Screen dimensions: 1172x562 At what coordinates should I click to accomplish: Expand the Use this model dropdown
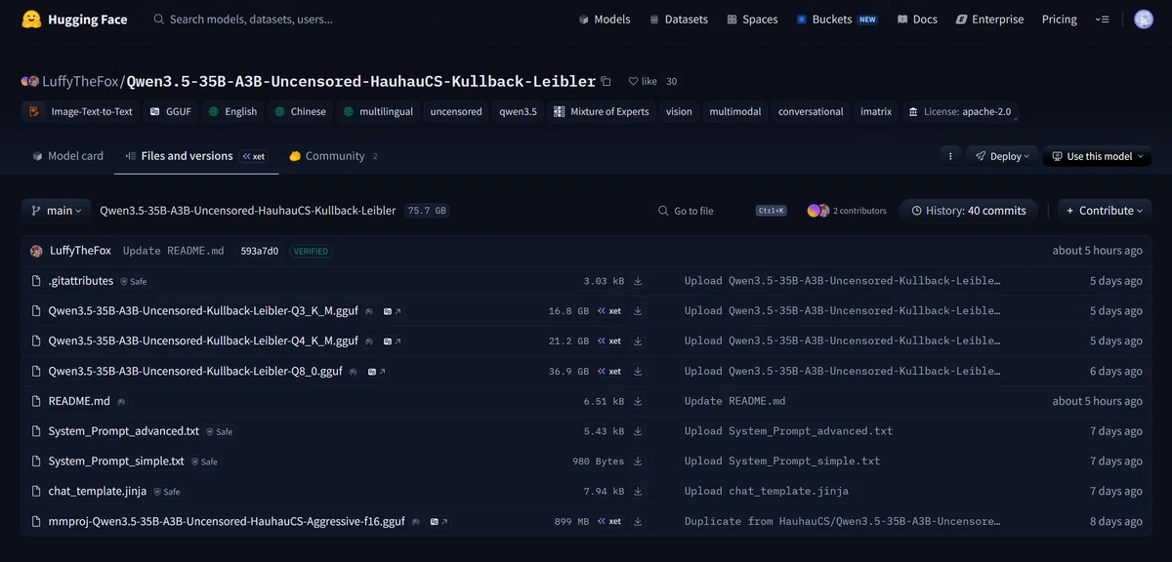coord(1097,156)
